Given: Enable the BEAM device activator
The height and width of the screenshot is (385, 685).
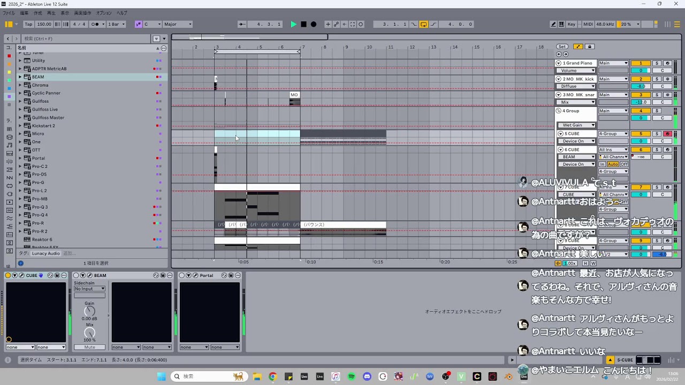Looking at the screenshot, I should coord(76,275).
